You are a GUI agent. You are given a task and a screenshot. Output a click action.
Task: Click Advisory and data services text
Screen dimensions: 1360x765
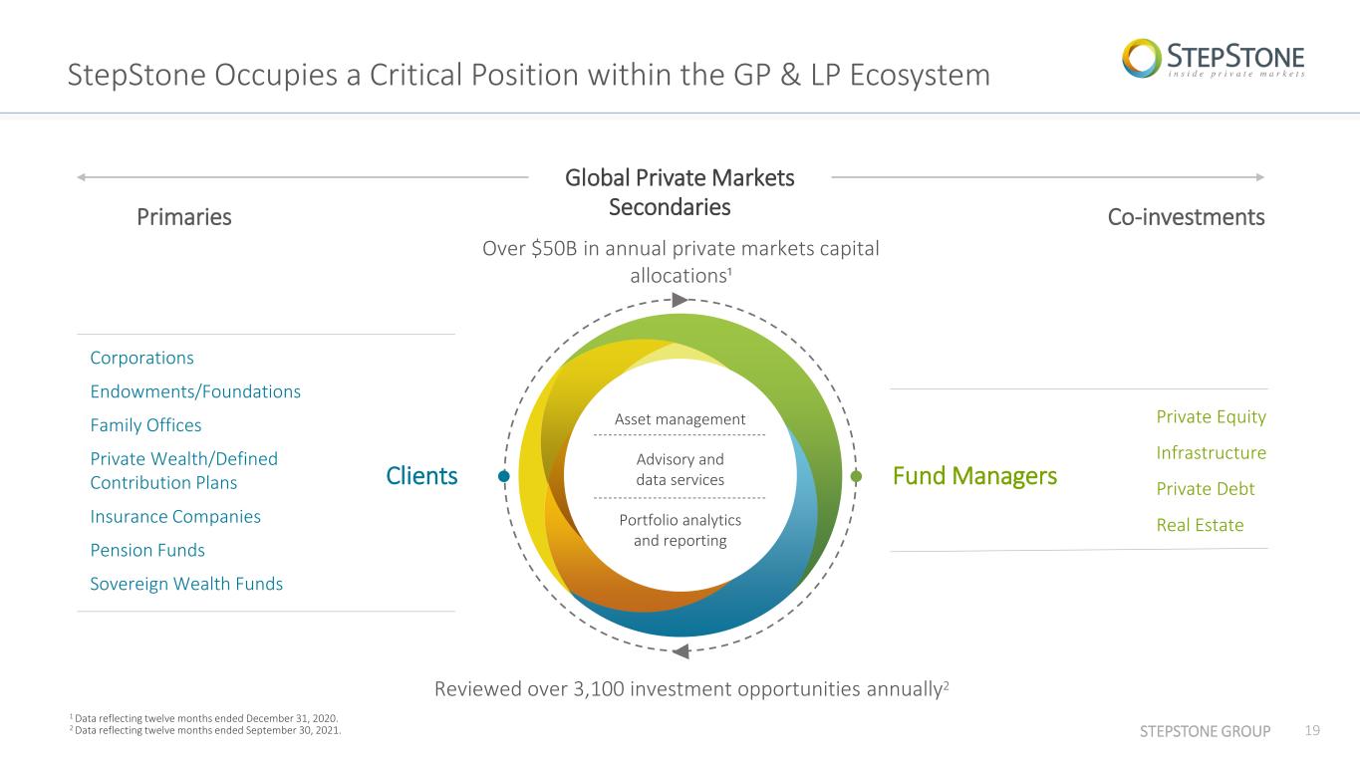pos(680,469)
